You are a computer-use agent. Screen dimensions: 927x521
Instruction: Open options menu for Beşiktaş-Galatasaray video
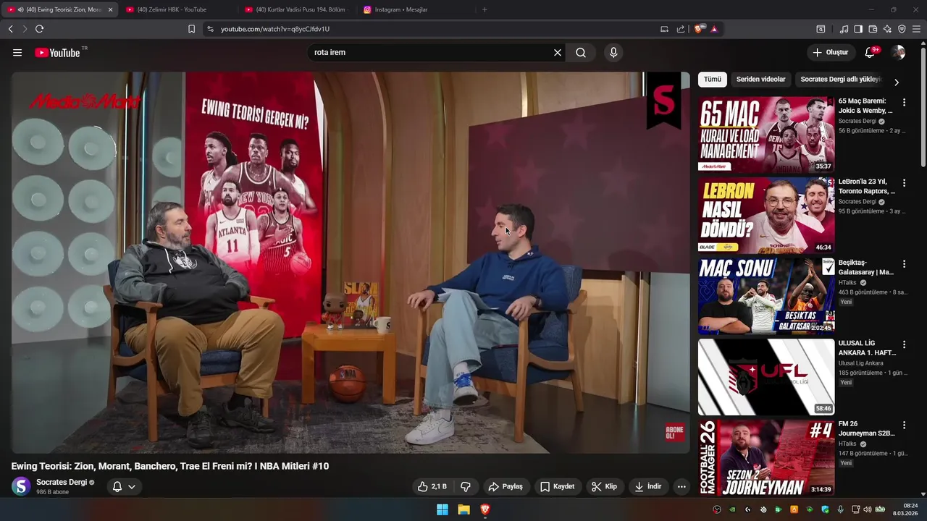pos(904,264)
